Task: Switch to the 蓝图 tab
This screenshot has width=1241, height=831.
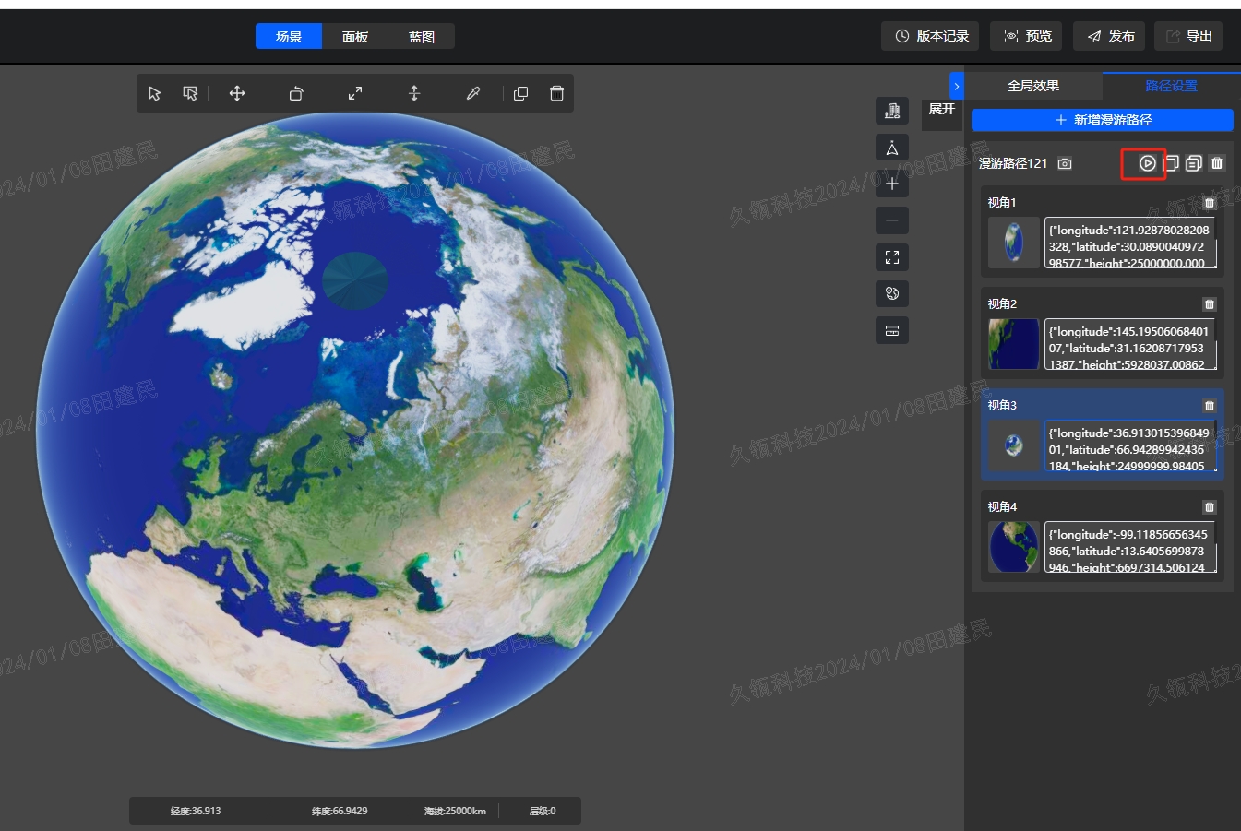Action: coord(422,37)
